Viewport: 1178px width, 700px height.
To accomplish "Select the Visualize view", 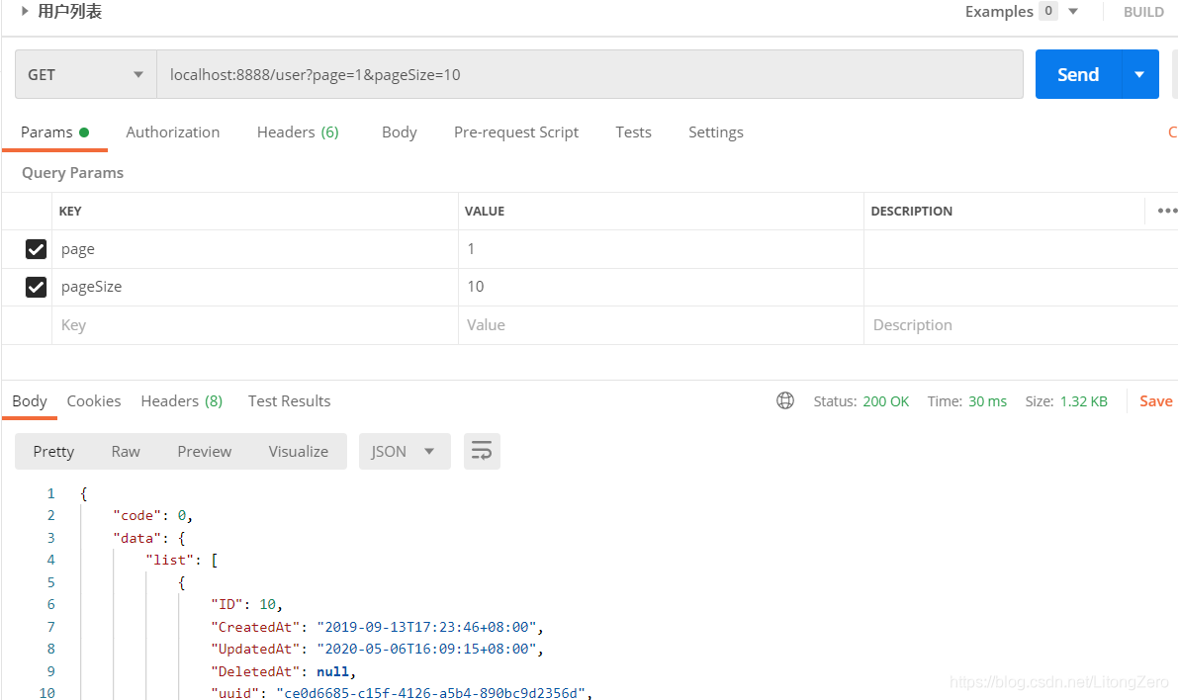I will [299, 452].
